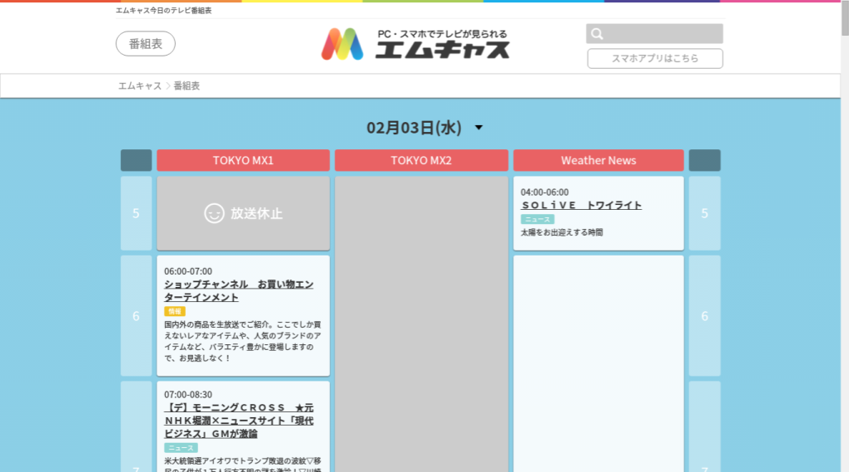849x472 pixels.
Task: Open 【デ】モーニングＣＲＯＳＳ program link
Action: (x=239, y=421)
